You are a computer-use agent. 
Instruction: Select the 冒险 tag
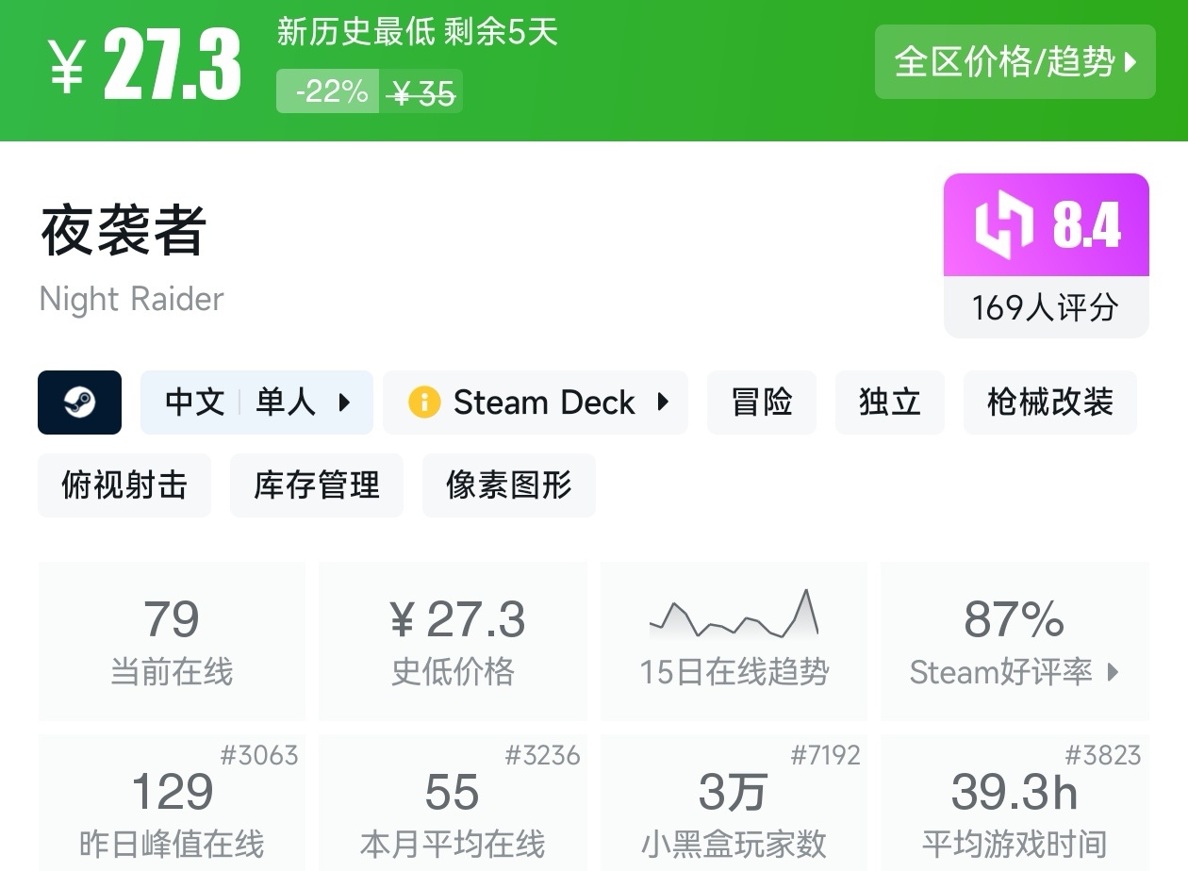pyautogui.click(x=762, y=403)
